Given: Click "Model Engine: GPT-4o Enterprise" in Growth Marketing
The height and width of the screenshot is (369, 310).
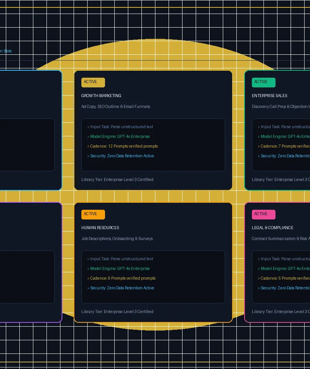Looking at the screenshot, I should (x=118, y=136).
